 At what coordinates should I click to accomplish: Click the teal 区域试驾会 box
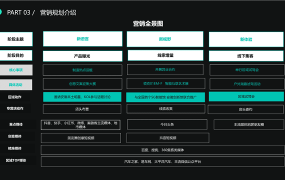click(246, 96)
